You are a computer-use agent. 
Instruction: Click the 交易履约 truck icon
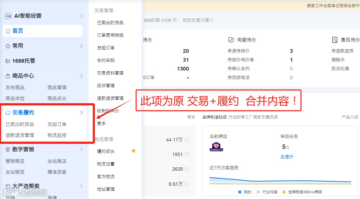(8, 112)
